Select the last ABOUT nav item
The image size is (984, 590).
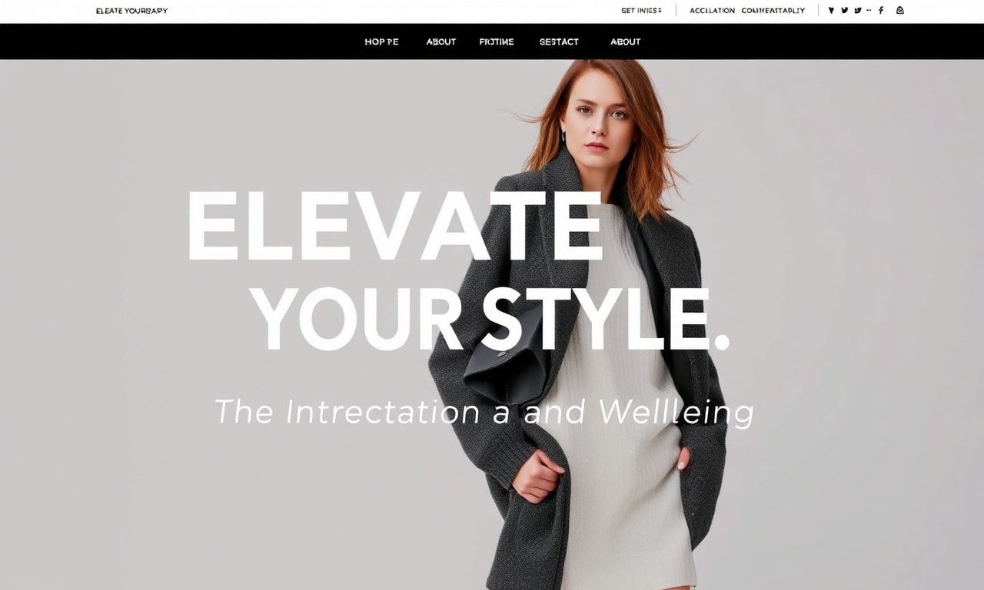625,41
